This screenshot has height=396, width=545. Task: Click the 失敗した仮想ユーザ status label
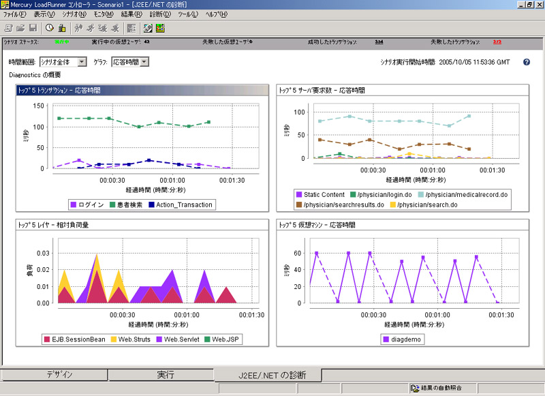click(226, 42)
